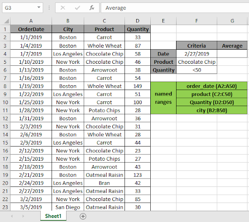Image resolution: width=249 pixels, height=222 pixels.
Task: Click inside the formula bar showing Average
Action: 175,8
